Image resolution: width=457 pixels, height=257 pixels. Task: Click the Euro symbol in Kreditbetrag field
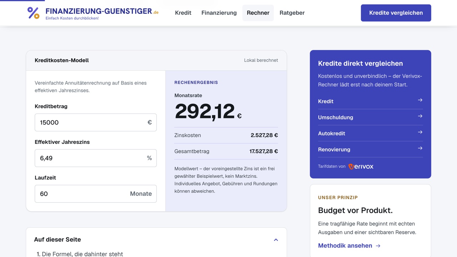click(150, 122)
